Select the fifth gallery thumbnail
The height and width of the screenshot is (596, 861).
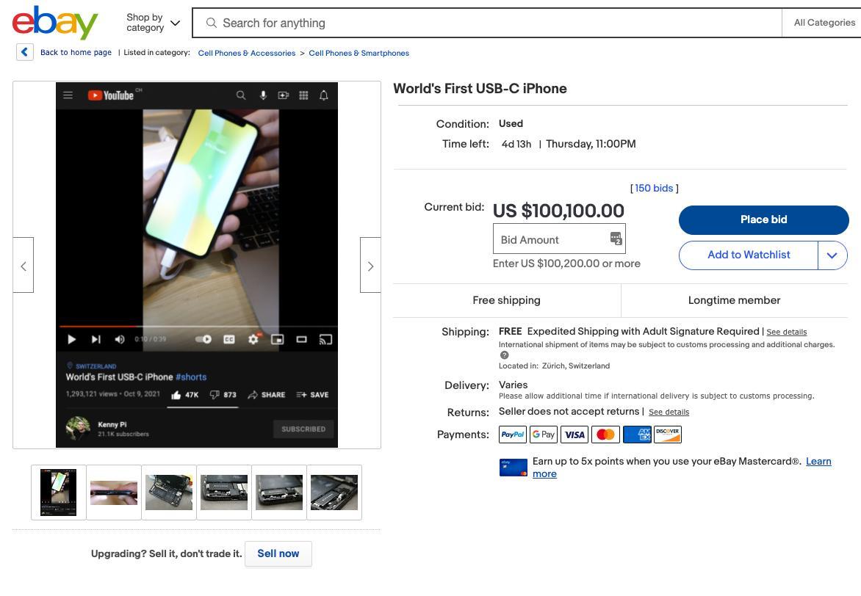tap(279, 493)
